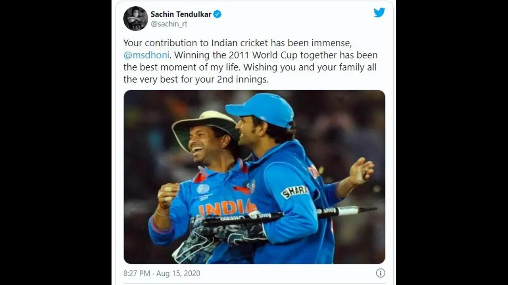This screenshot has width=508, height=285.
Task: Click the blue verified badge
Action: pyautogui.click(x=217, y=14)
